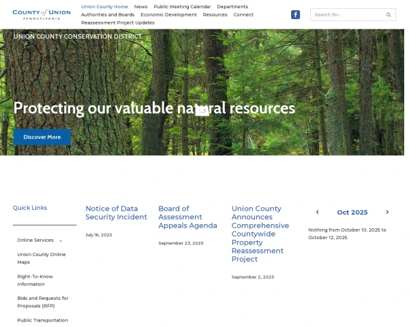Click the County of Union logo
This screenshot has width=409, height=327.
point(41,14)
